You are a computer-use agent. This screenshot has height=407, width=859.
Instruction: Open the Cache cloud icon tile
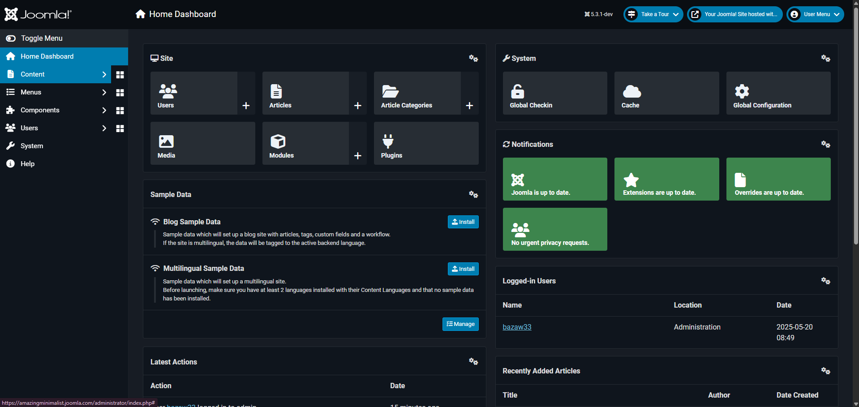point(631,91)
